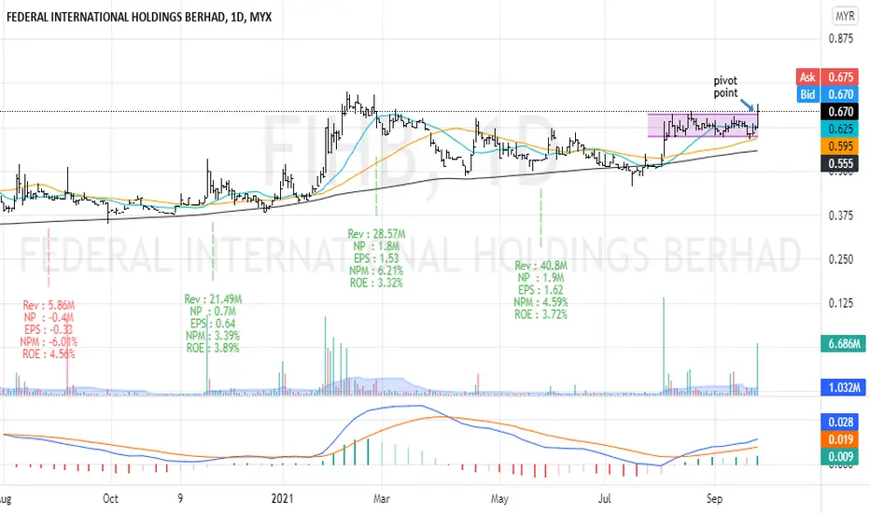The height and width of the screenshot is (513, 870).
Task: Select the pivot point annotation text
Action: [725, 87]
